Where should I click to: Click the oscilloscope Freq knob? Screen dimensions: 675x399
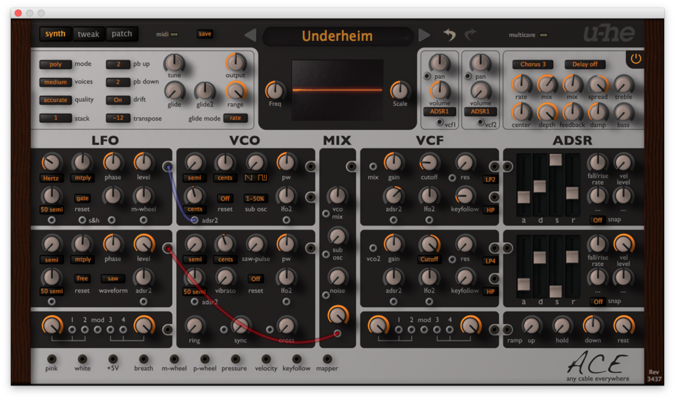click(275, 91)
